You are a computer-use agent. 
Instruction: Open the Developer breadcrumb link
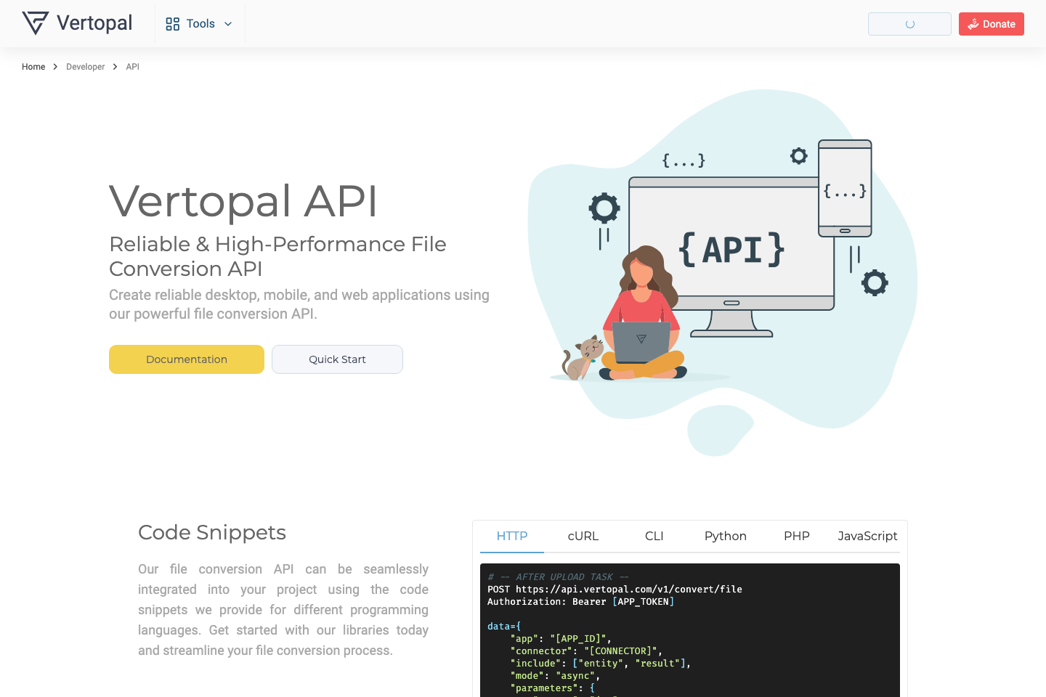click(x=85, y=66)
